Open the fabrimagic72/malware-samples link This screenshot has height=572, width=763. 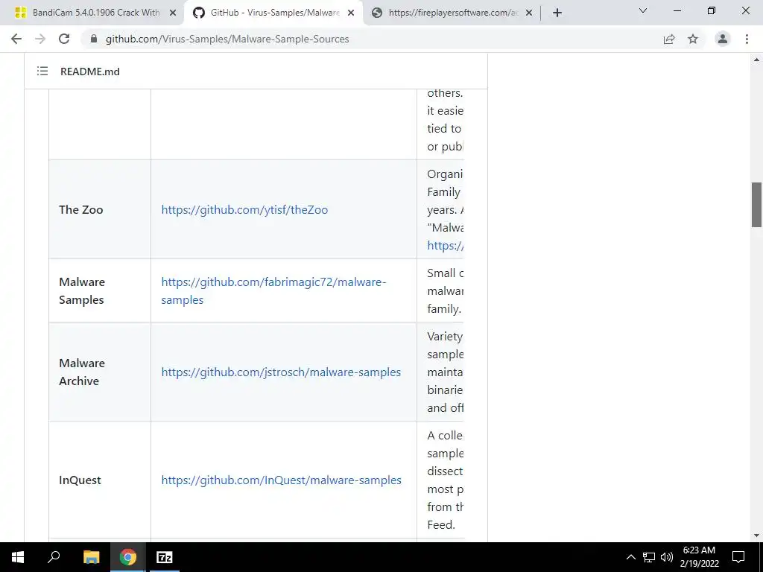(x=273, y=291)
